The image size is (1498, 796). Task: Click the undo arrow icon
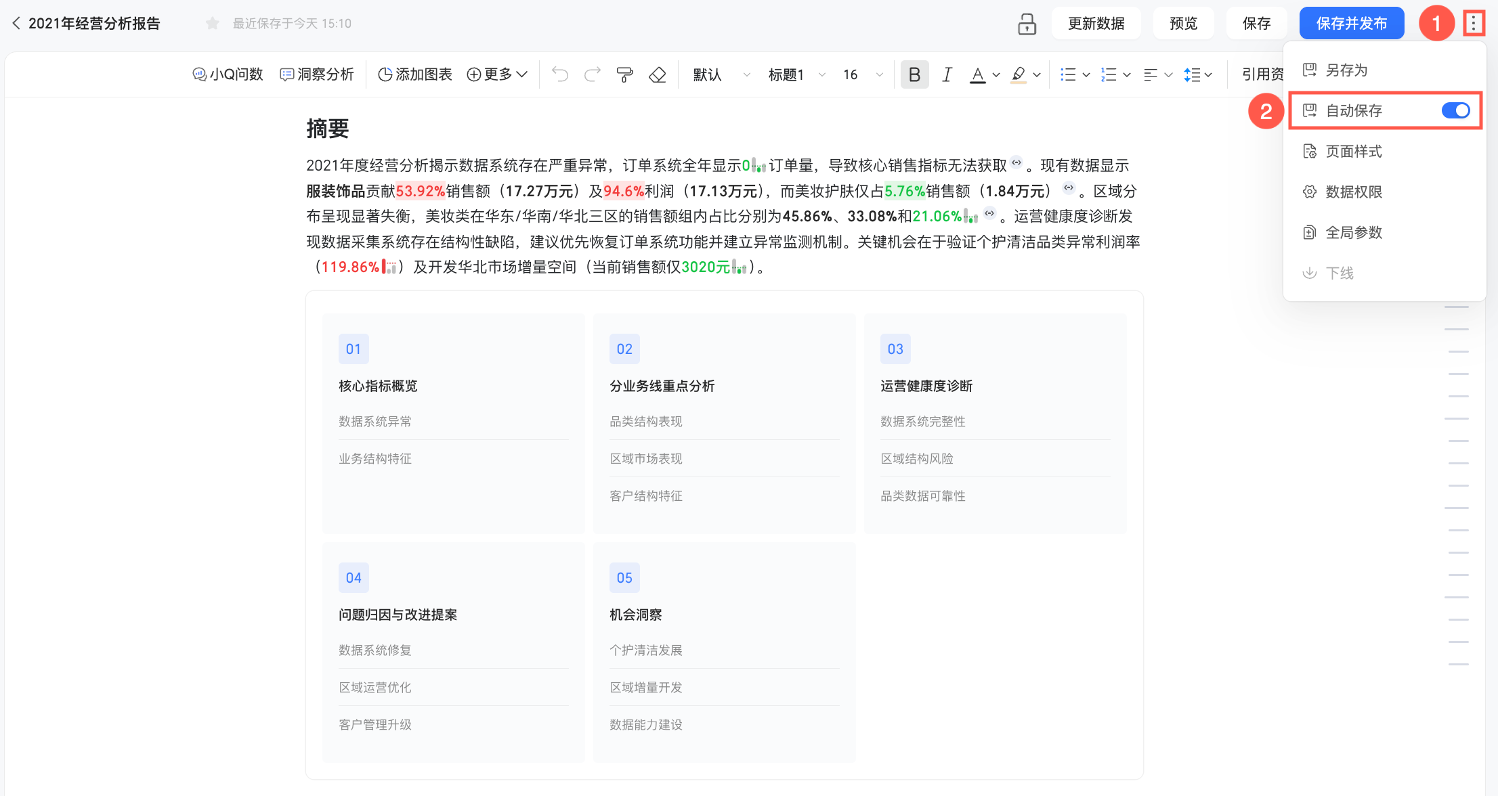coord(559,74)
